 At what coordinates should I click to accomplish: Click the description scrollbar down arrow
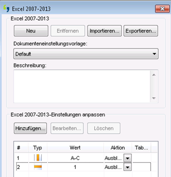tap(154, 98)
